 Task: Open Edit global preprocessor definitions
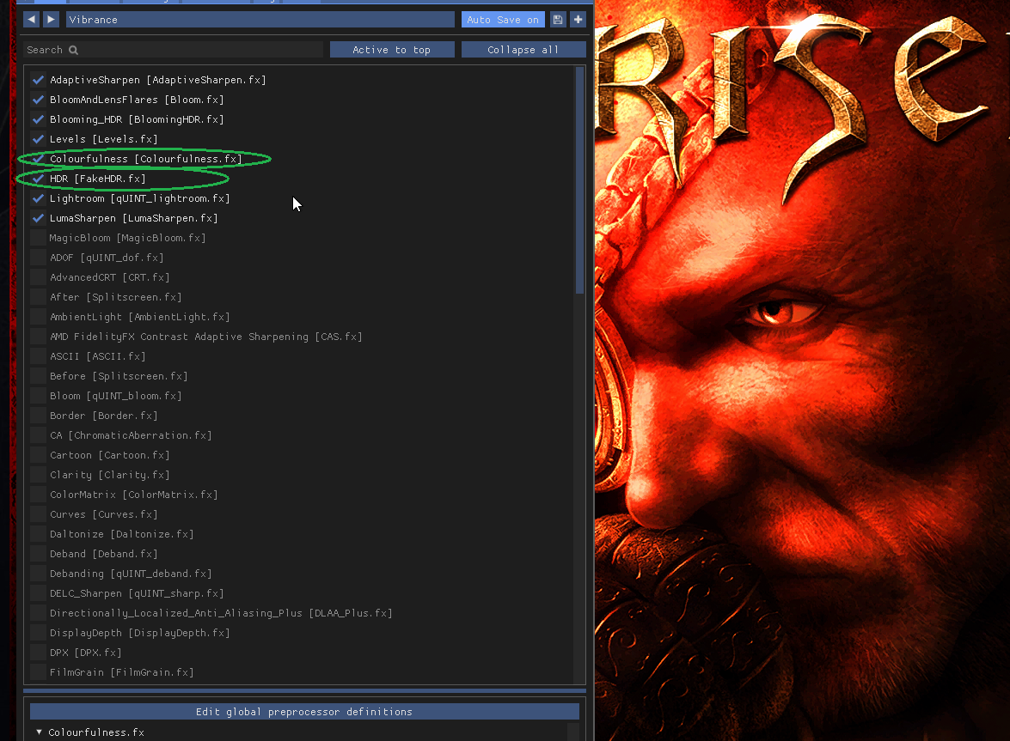[x=304, y=712]
